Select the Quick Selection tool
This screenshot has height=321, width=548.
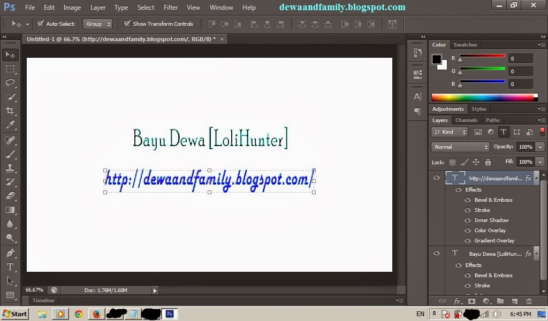tap(10, 97)
